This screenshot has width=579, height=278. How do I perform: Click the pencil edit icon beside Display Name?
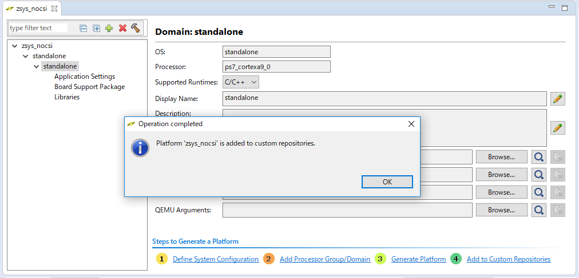(x=558, y=99)
